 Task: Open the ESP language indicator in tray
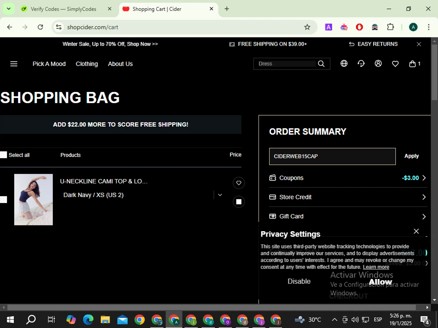coord(378,320)
